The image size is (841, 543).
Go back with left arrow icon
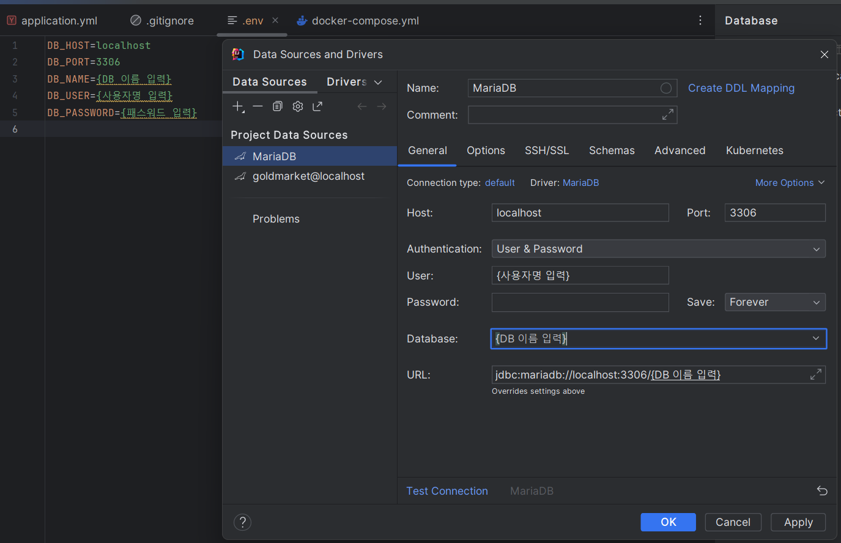click(362, 106)
